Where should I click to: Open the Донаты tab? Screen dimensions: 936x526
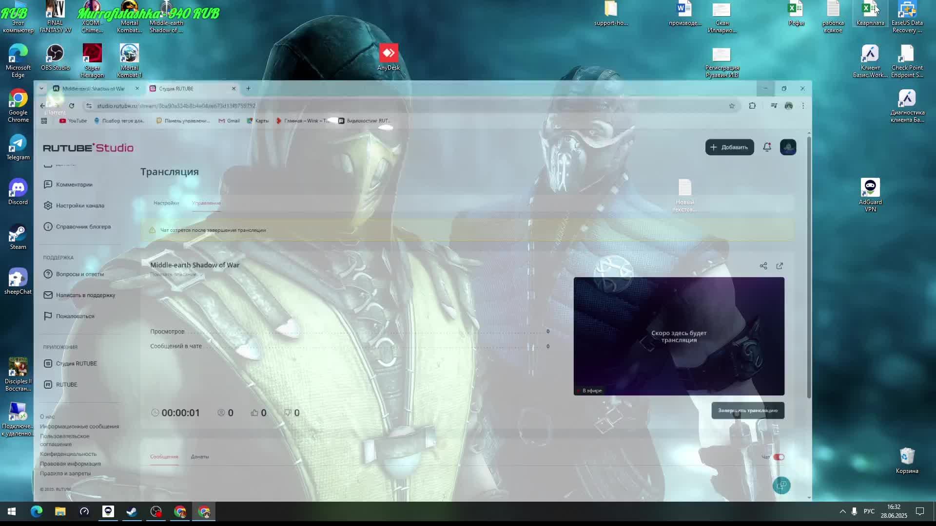pos(200,457)
